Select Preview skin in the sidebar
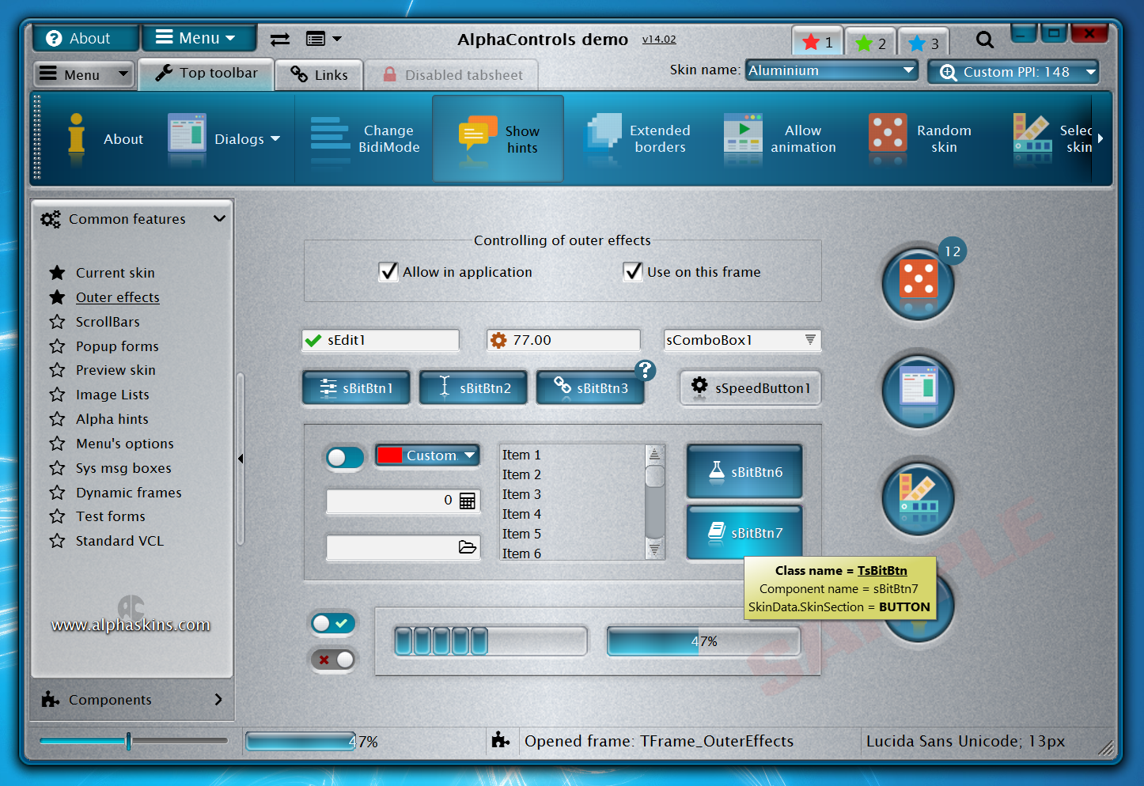The image size is (1144, 786). 116,370
